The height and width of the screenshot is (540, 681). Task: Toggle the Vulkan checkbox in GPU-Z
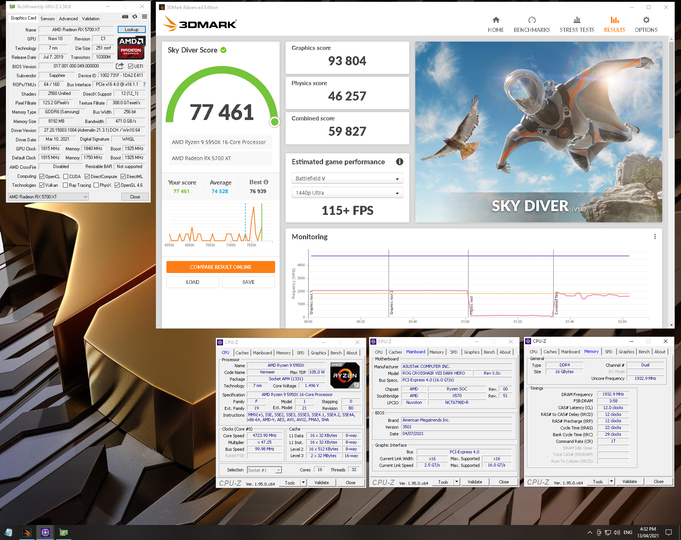click(42, 185)
